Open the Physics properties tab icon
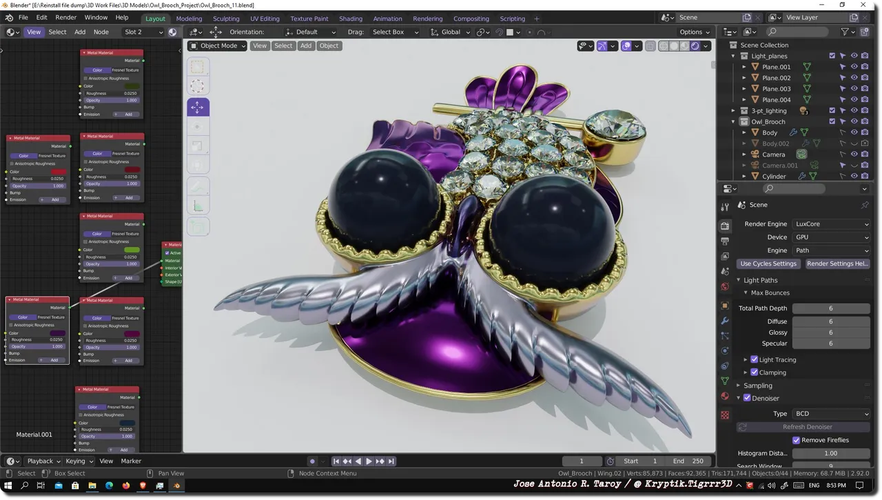Screen dimensions: 882x500 tap(725, 351)
